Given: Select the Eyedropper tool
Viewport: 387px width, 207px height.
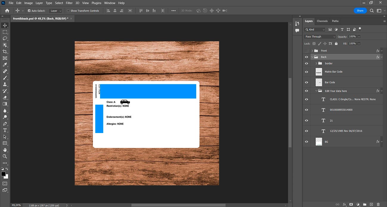Looking at the screenshot, I should 5,64.
